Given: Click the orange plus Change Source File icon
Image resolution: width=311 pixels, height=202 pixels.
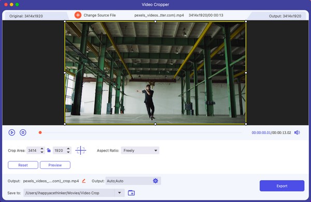Looking at the screenshot, I should 78,15.
